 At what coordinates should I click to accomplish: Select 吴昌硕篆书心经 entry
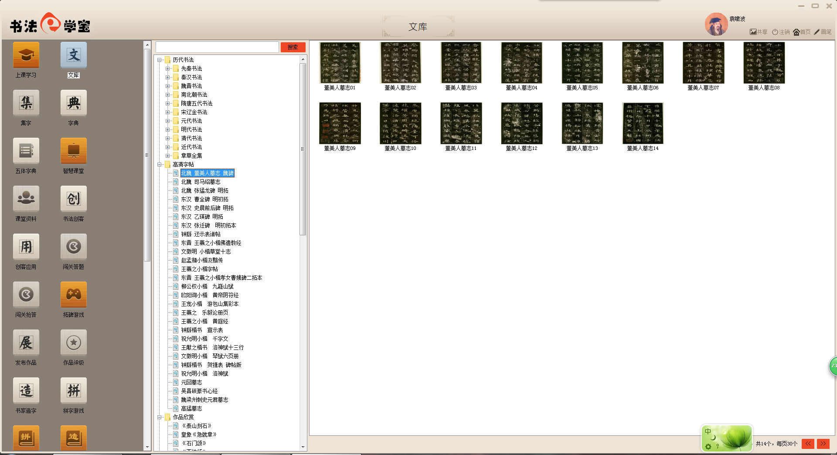tap(199, 391)
